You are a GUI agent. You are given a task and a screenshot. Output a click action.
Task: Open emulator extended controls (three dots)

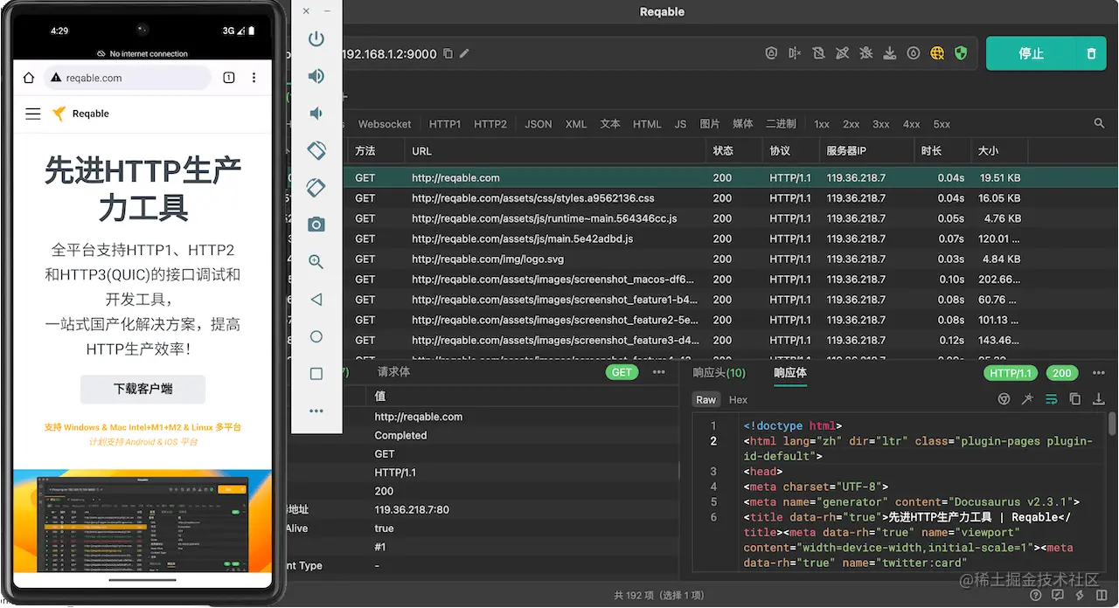click(x=316, y=411)
